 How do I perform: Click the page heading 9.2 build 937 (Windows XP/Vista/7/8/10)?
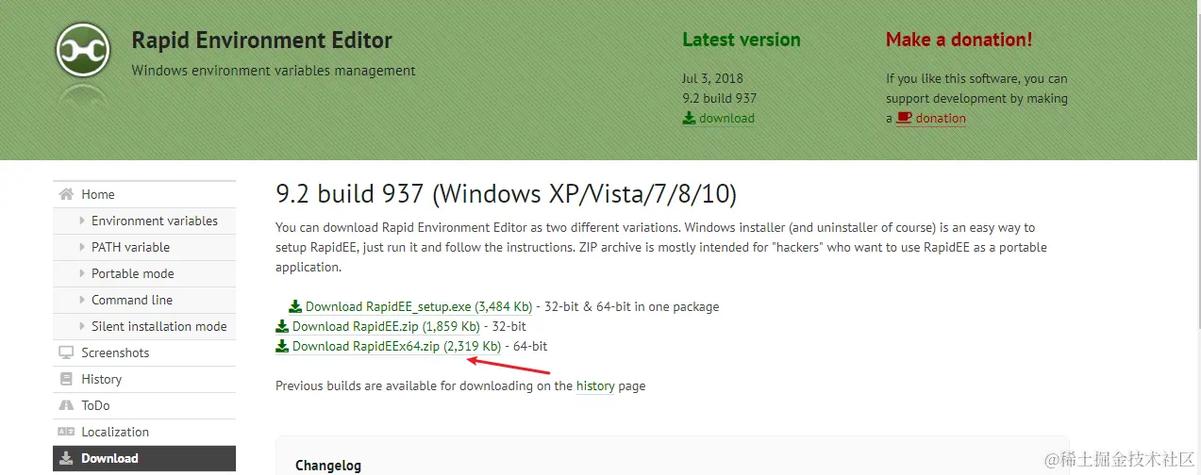coord(506,194)
